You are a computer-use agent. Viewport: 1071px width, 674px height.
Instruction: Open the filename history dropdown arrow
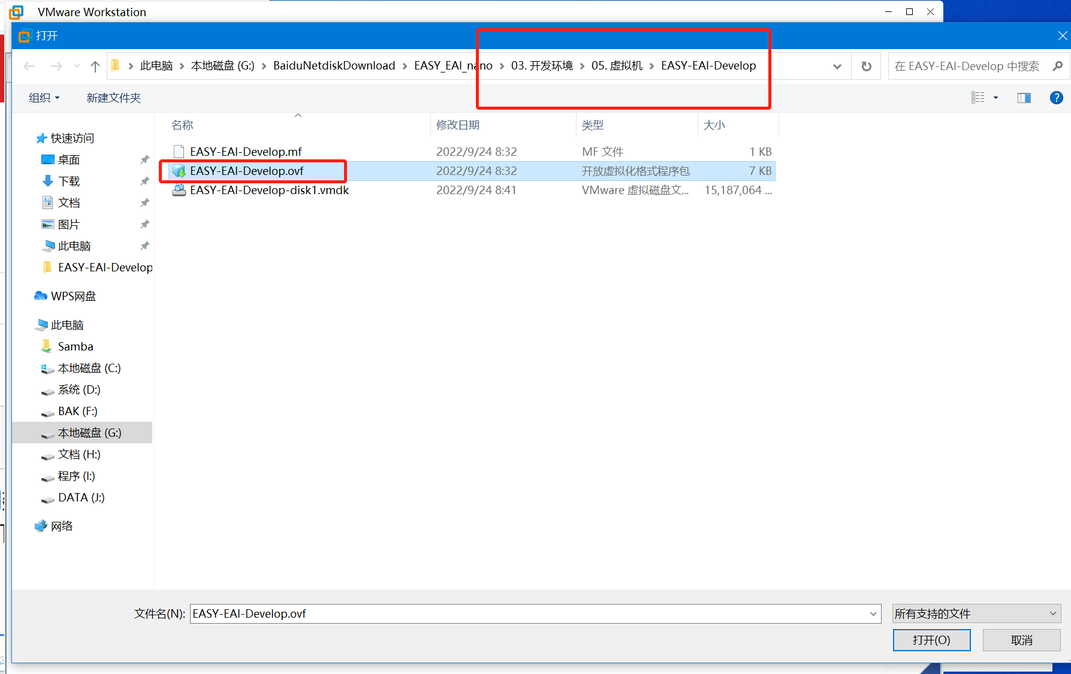pos(873,613)
